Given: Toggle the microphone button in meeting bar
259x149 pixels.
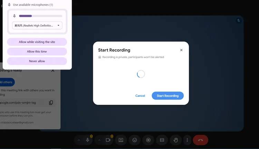Looking at the screenshot, I should pos(88,140).
